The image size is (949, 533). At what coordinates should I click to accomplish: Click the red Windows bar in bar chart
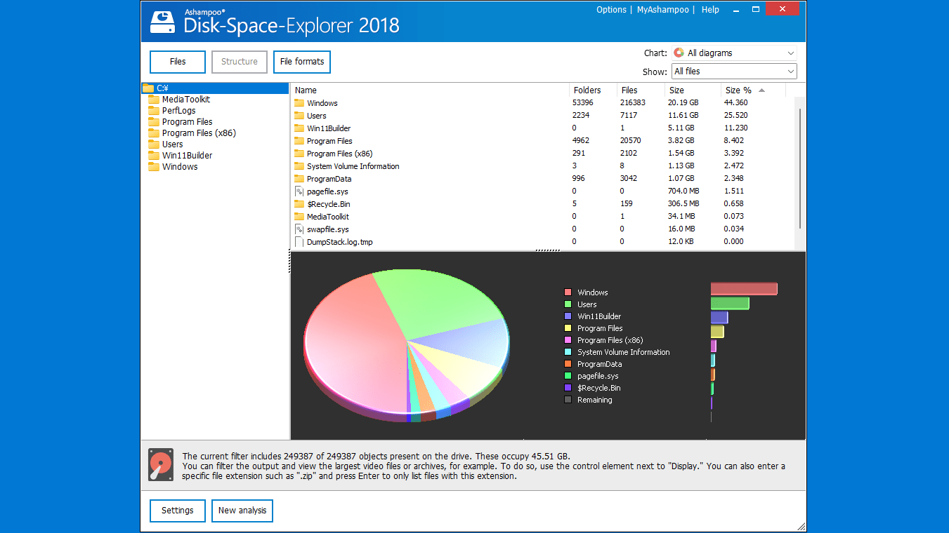click(x=744, y=289)
